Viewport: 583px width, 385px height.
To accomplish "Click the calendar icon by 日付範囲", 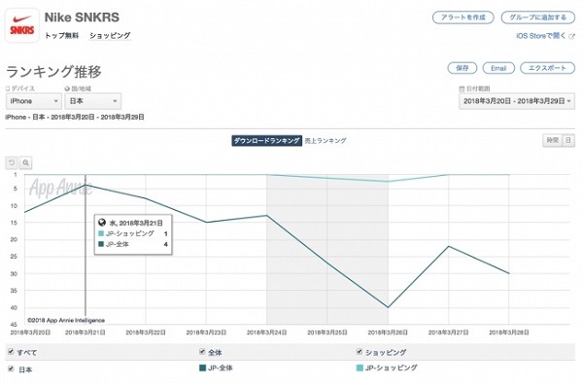I will point(462,88).
